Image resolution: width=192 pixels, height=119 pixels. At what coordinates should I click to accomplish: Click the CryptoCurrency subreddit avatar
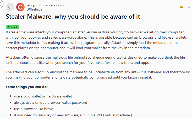(x=20, y=7)
